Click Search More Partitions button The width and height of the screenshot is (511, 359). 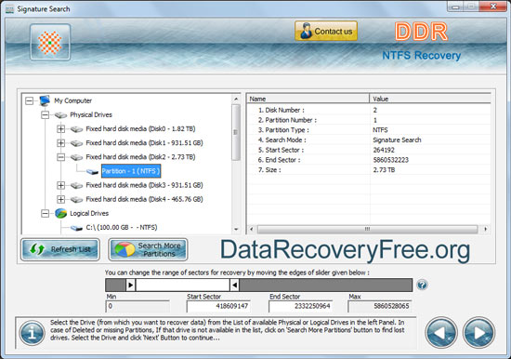coord(148,249)
